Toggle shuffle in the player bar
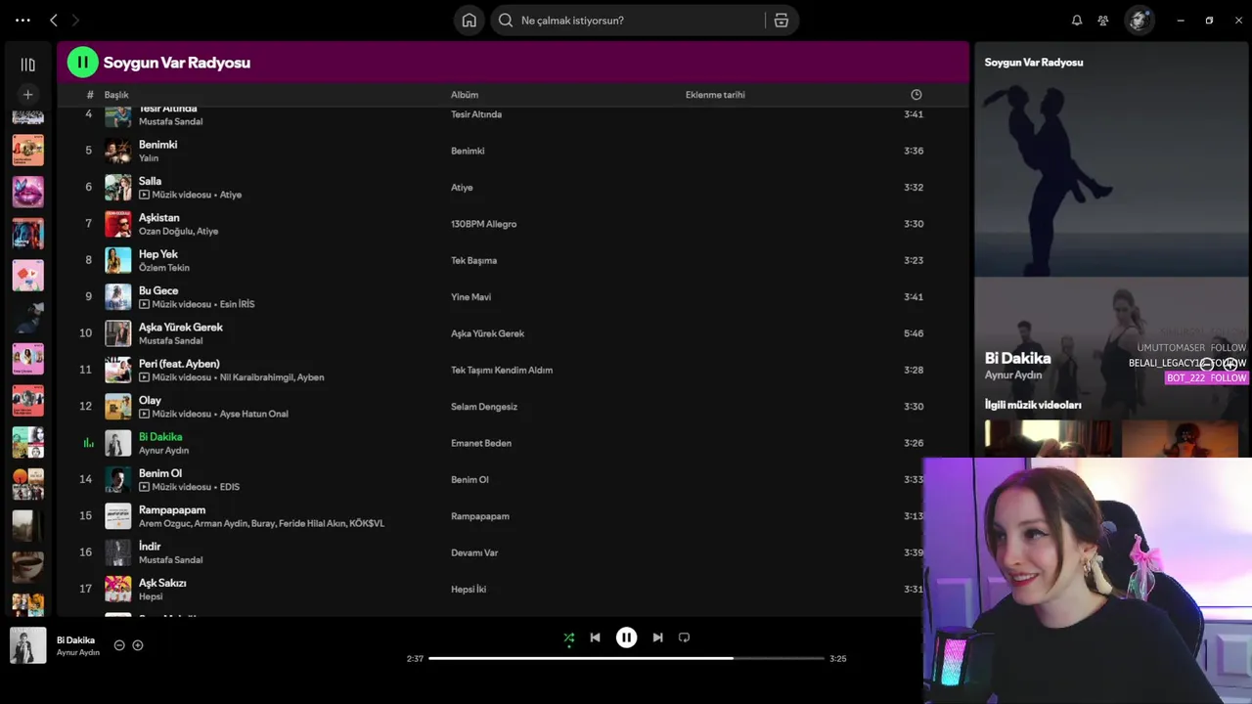This screenshot has height=704, width=1252. click(569, 638)
